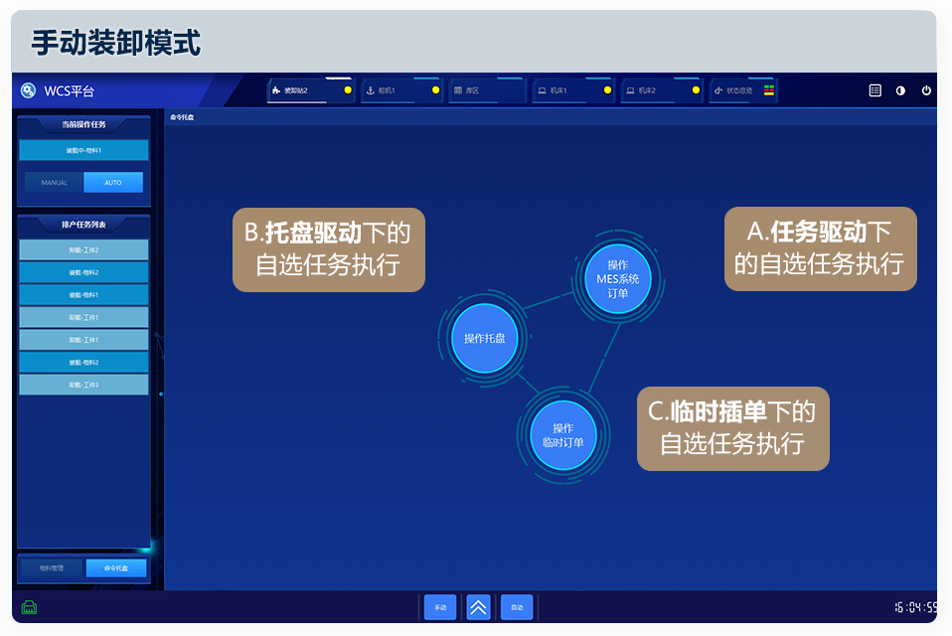Click the 自动 button in bottom bar

click(517, 607)
